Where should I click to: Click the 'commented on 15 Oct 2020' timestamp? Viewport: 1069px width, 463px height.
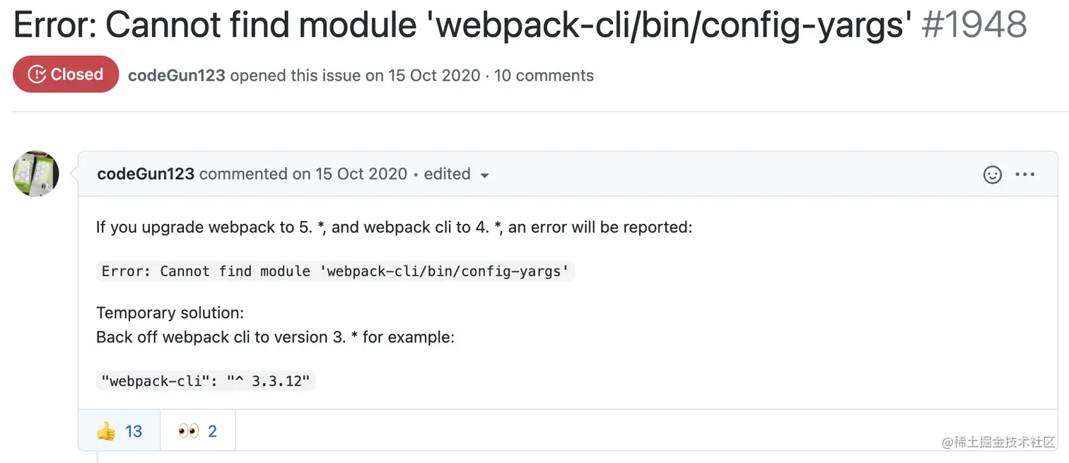303,174
